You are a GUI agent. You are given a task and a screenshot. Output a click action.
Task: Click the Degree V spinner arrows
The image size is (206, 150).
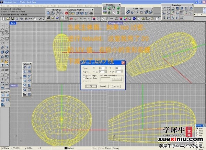tap(122, 72)
